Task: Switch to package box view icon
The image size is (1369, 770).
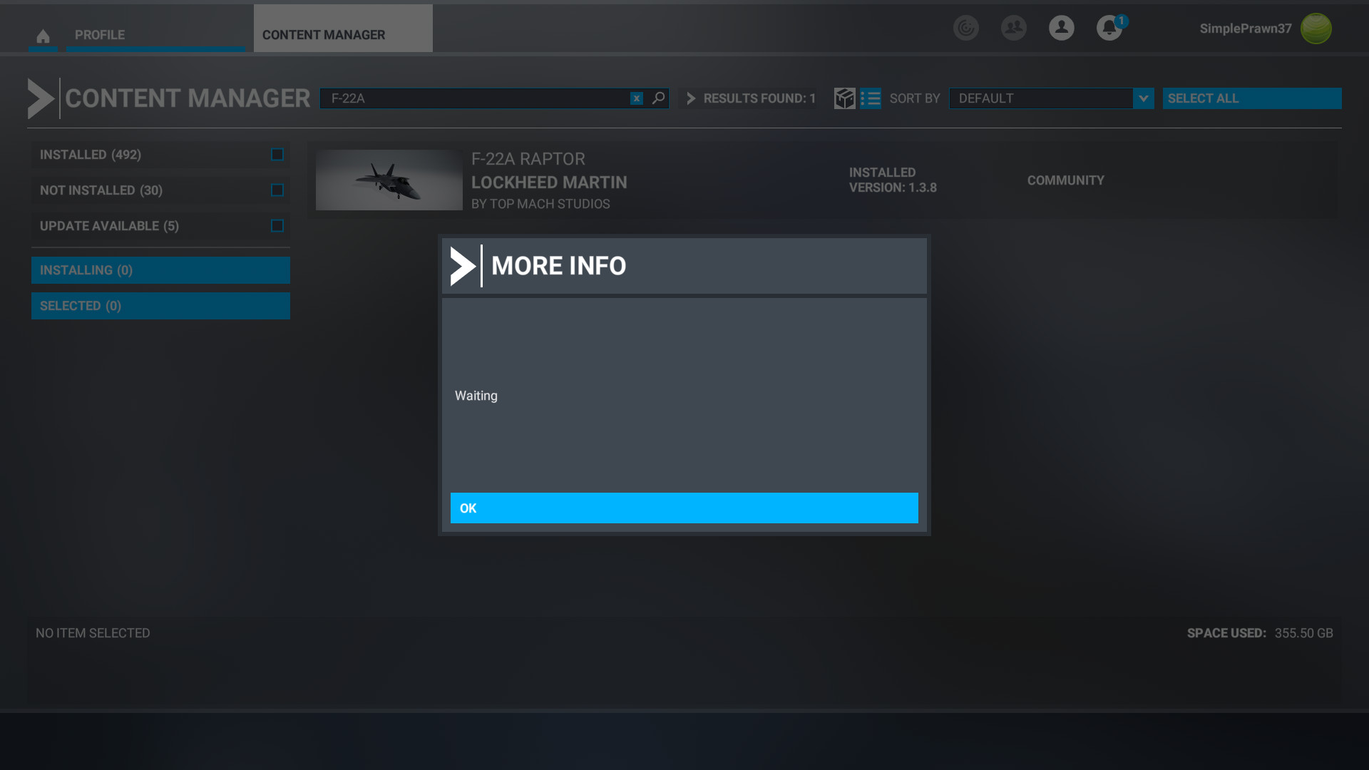Action: [x=844, y=98]
